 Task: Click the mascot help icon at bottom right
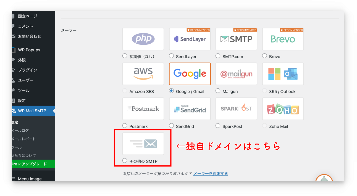(x=324, y=178)
